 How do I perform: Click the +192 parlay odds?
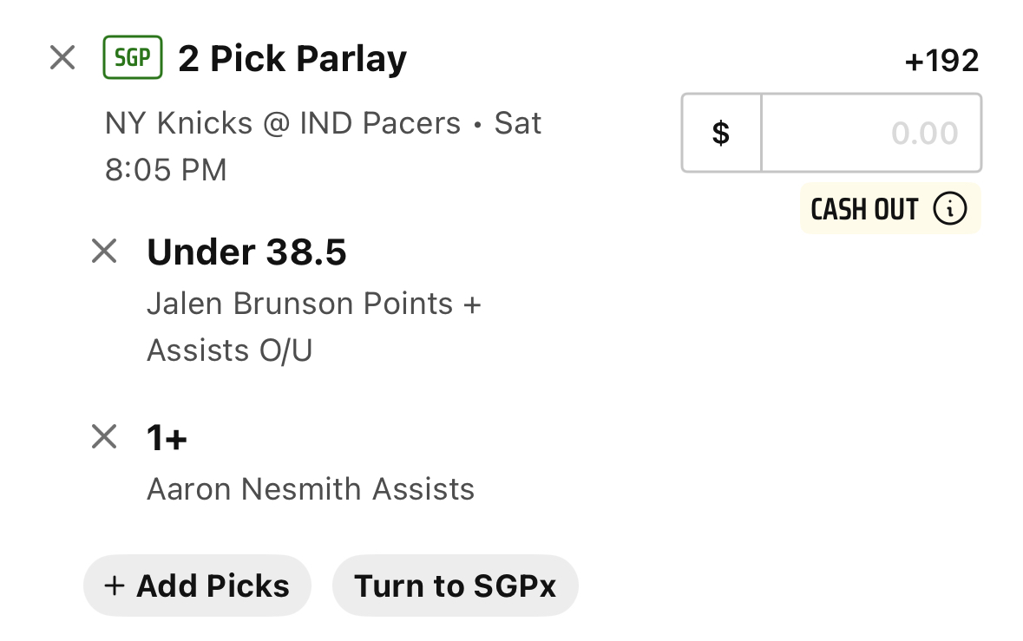point(941,61)
